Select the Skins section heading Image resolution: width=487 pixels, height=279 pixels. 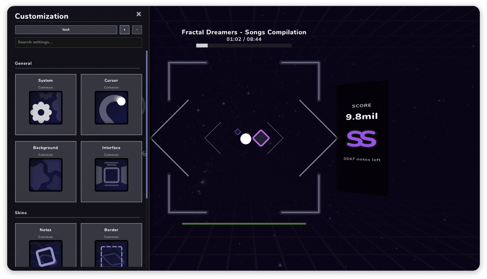21,213
